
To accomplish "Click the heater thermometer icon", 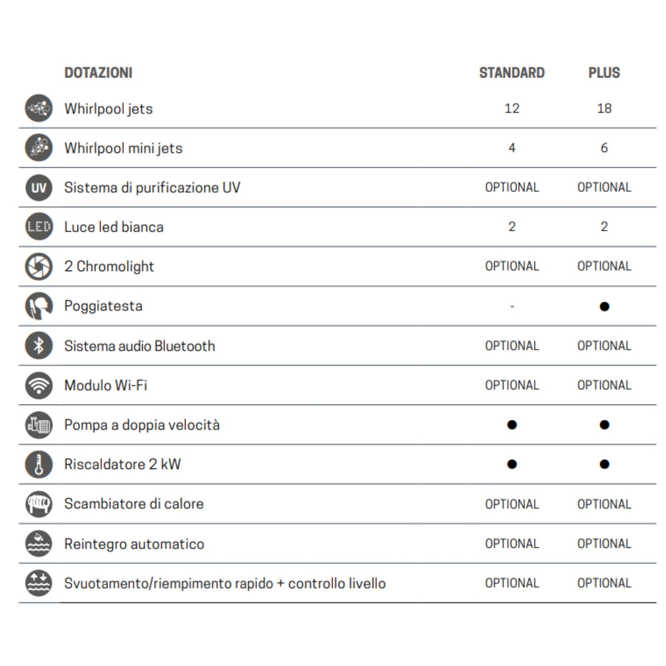I will coord(39,464).
